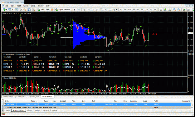Click the New Order button
This screenshot has height=117, width=195.
pyautogui.click(x=44, y=10)
